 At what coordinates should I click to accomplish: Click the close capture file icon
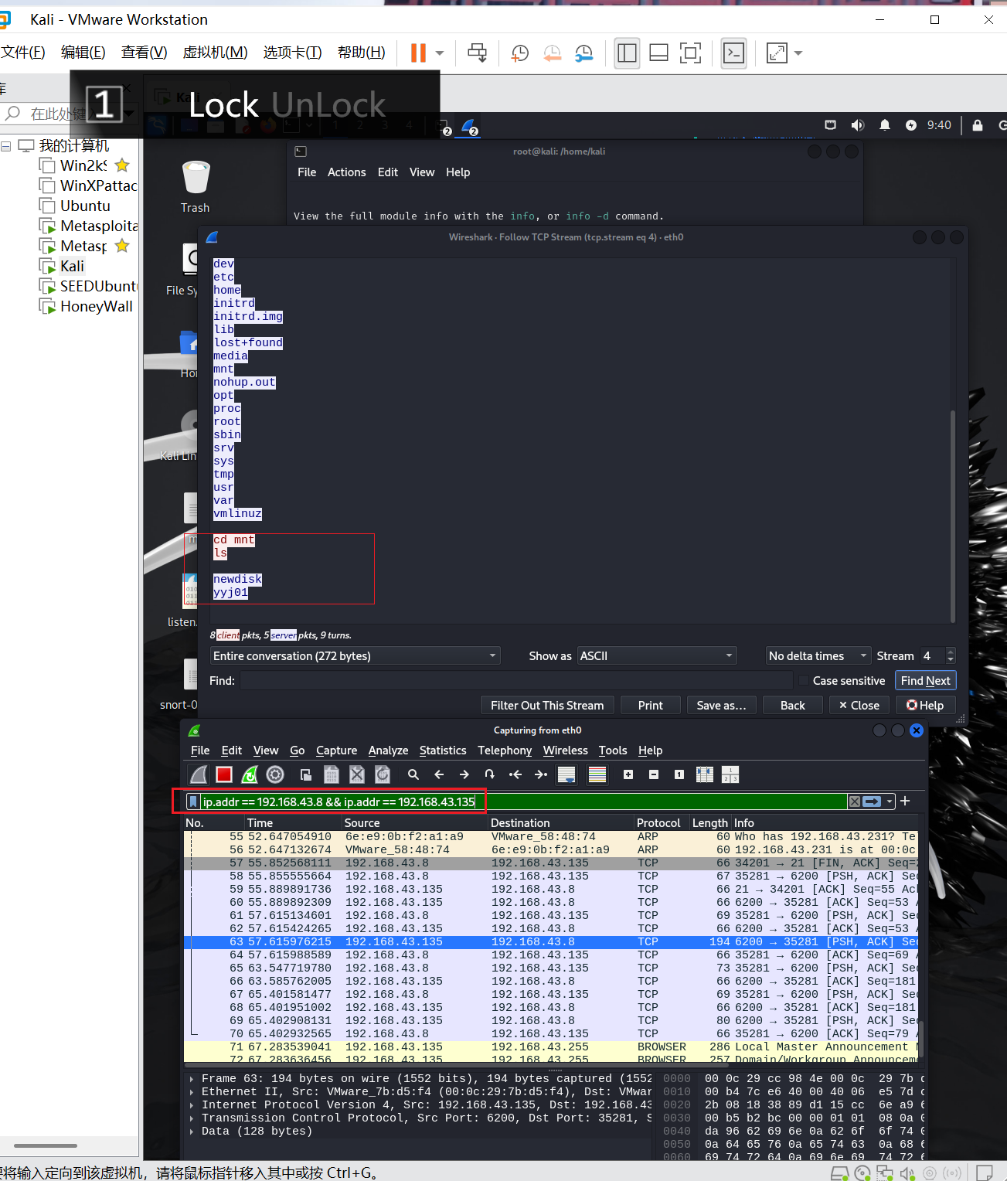[357, 774]
